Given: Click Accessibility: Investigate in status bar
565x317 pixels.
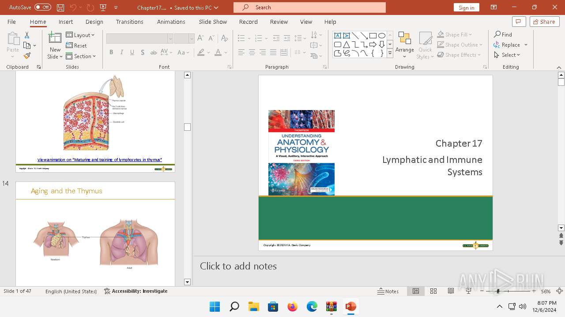Looking at the screenshot, I should 136,291.
